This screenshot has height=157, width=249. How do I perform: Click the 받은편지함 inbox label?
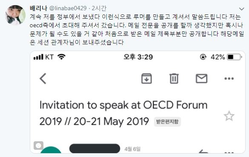click(x=167, y=122)
